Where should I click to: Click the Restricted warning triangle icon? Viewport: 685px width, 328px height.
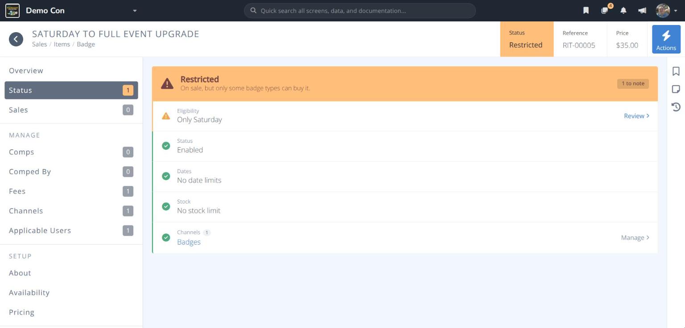click(x=167, y=83)
